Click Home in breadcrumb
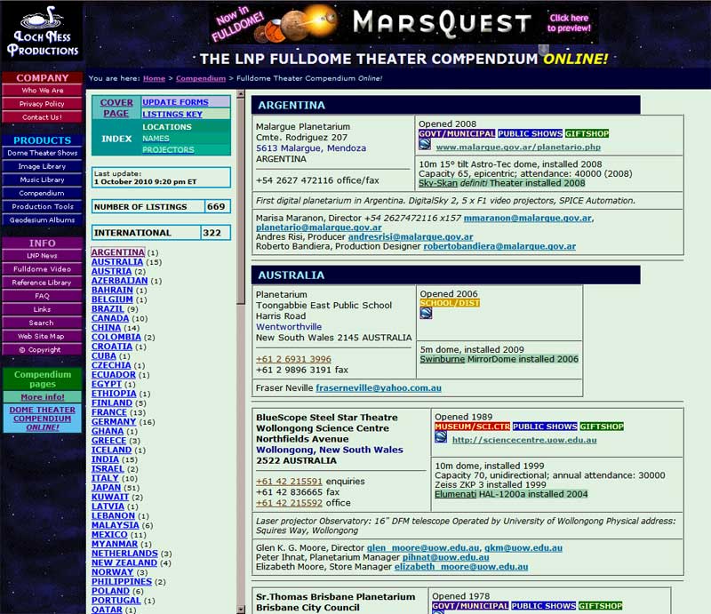711x614 pixels. [154, 78]
